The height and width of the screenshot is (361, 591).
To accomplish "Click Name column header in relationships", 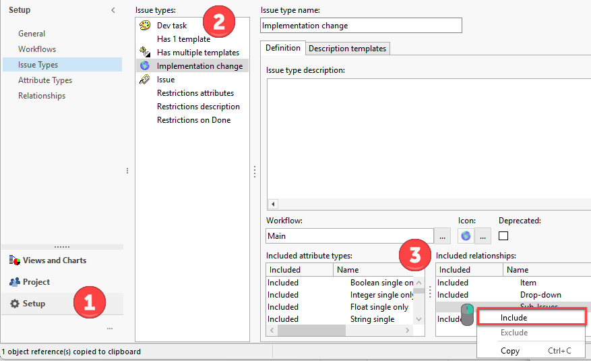I will click(547, 270).
